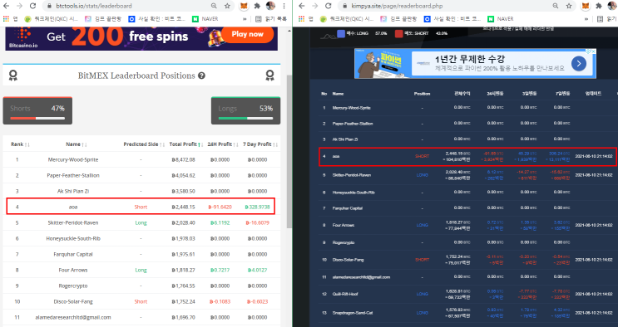The image size is (618, 327).
Task: Open the NAVER bookmark in the right window
Action: tap(501, 19)
